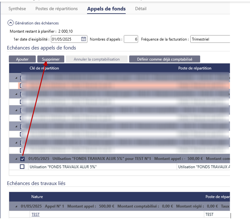The image size is (250, 220).
Task: Go to the Détail tab
Action: 141,9
